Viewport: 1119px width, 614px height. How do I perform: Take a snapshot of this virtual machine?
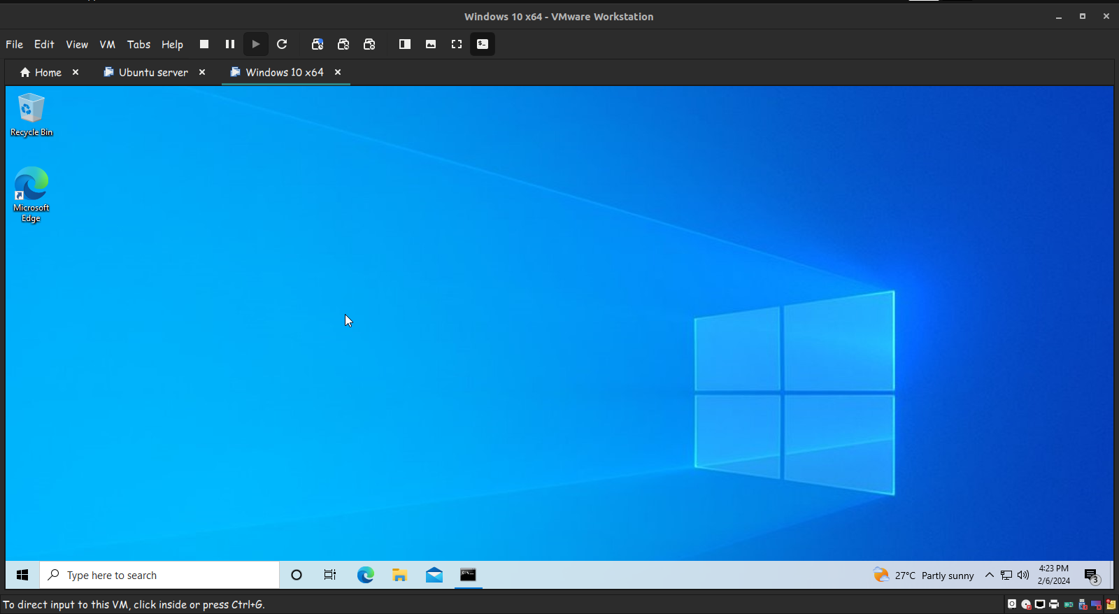tap(318, 44)
